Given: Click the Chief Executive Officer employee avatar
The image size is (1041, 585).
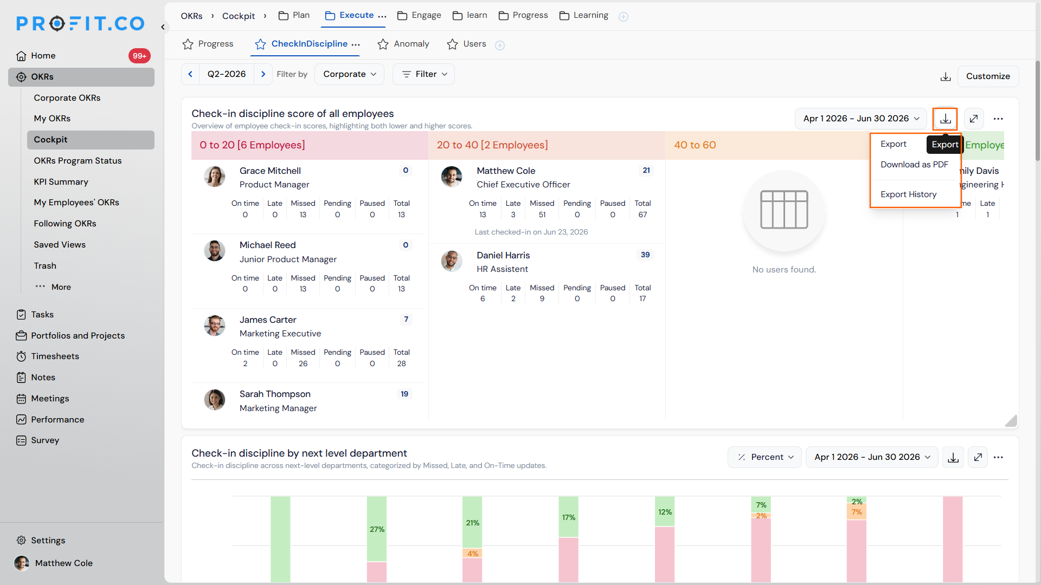Looking at the screenshot, I should (x=452, y=177).
